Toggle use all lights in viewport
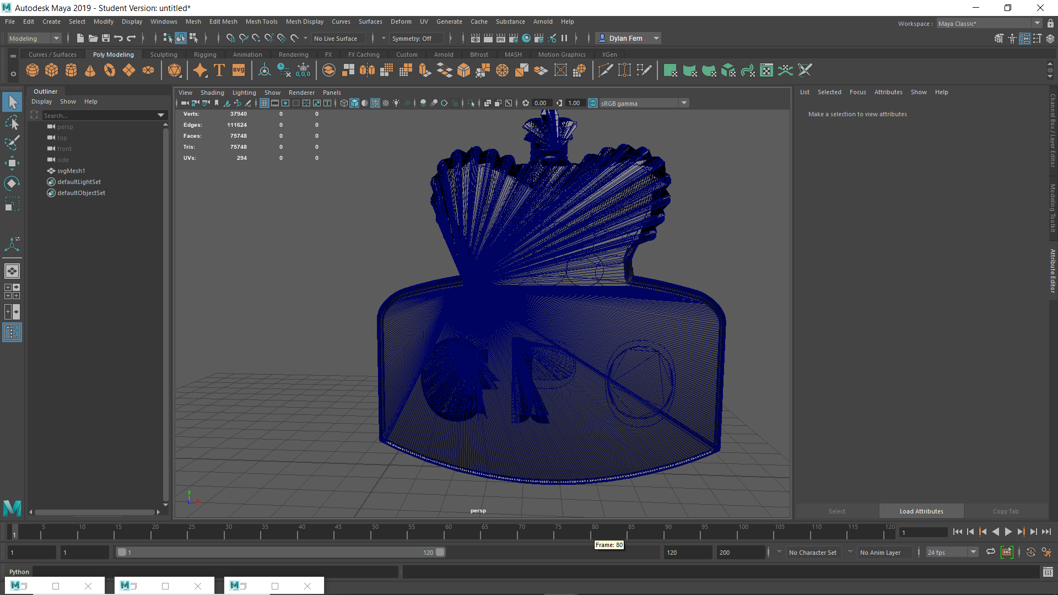1058x595 pixels. (396, 103)
